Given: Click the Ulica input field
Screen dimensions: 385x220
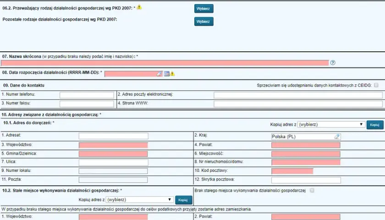Looking at the screenshot, I should pos(114,162).
